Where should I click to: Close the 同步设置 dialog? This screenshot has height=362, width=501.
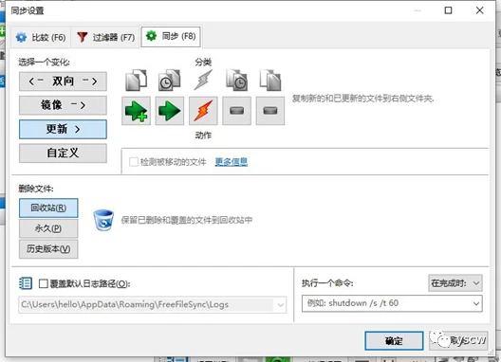click(479, 10)
